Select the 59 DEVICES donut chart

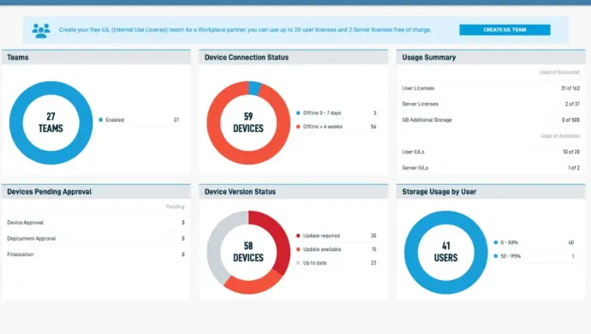coord(248,122)
